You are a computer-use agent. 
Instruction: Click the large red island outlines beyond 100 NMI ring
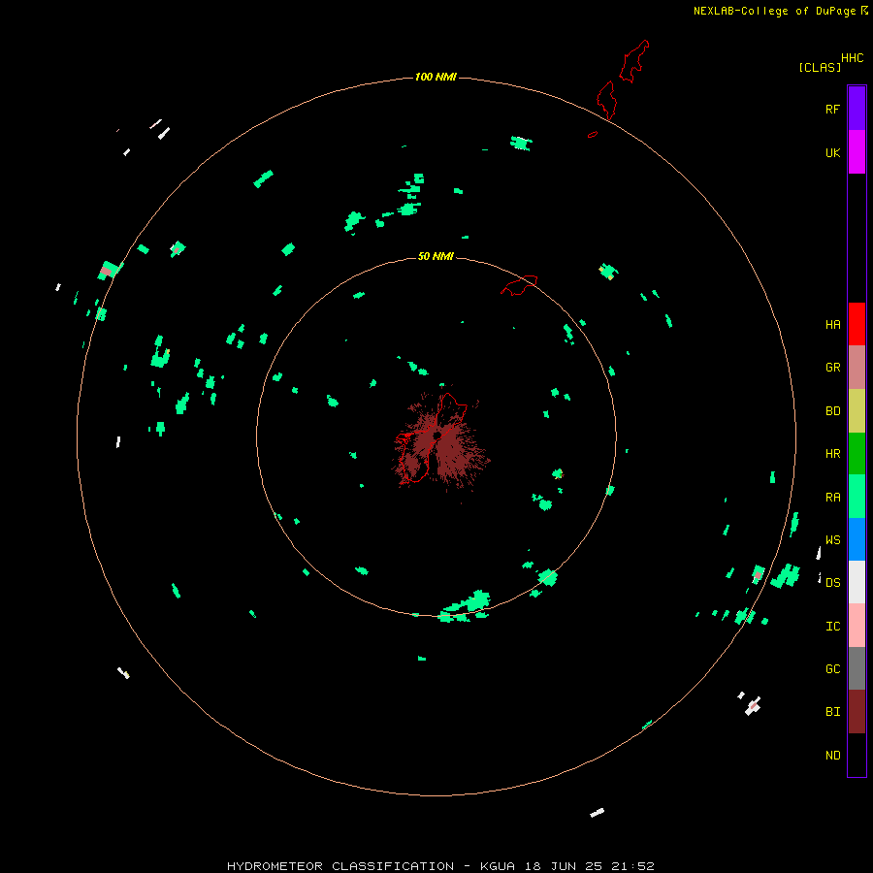click(623, 80)
